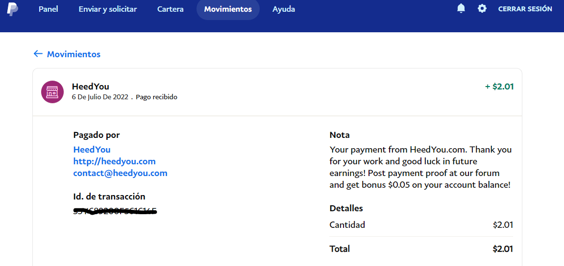
Task: Go to Enviar y solicitar tab
Action: click(108, 9)
